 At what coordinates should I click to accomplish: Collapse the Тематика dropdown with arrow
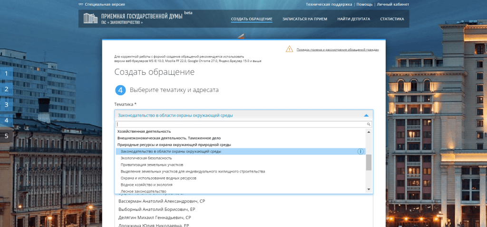(366, 115)
